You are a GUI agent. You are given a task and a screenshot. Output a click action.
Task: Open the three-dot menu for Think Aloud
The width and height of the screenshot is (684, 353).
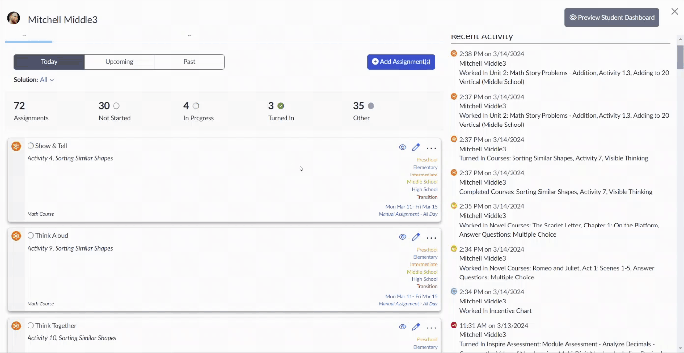coord(431,238)
